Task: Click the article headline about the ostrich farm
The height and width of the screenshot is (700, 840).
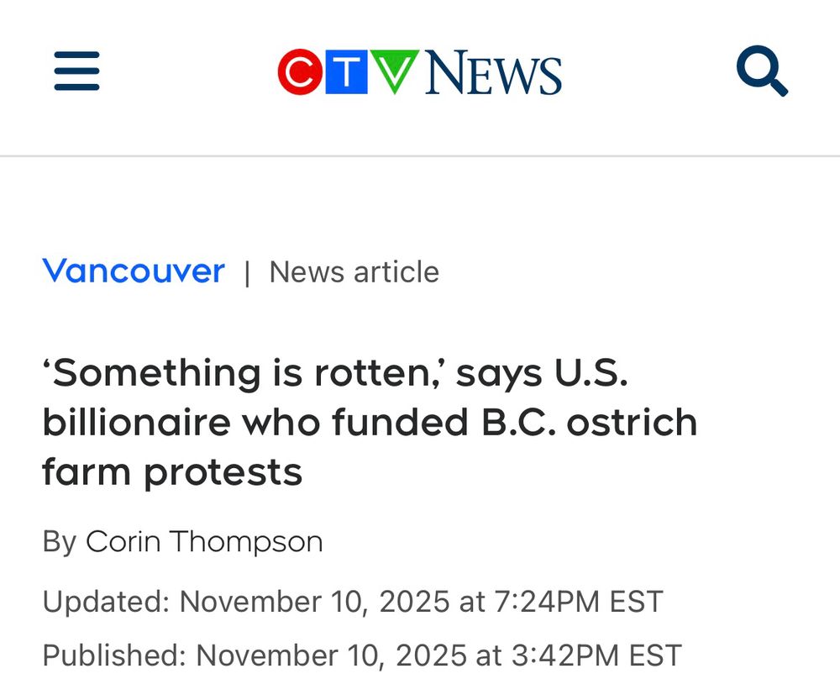Action: point(370,421)
